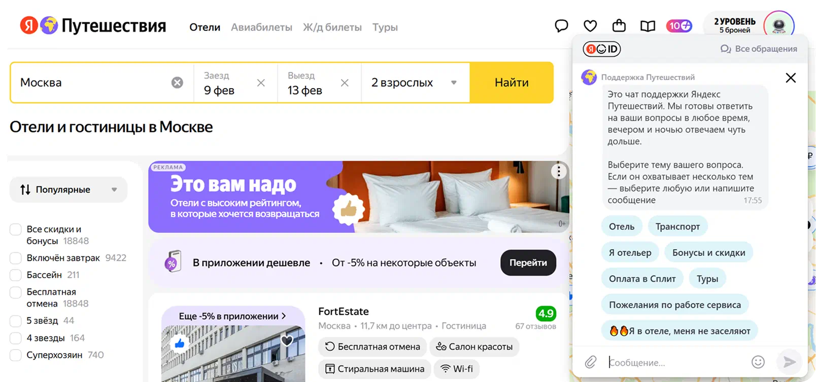Select the 5 звёзд filter
Screen dimensions: 816x382
pos(16,321)
